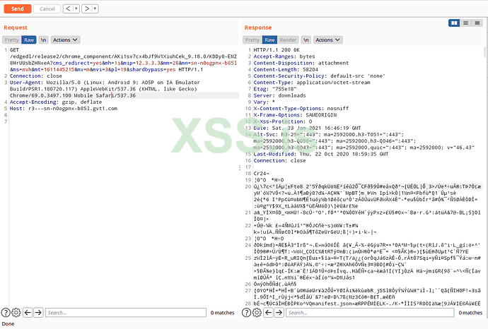
Task: Switch Response view to Raw tab
Action: [x=270, y=40]
